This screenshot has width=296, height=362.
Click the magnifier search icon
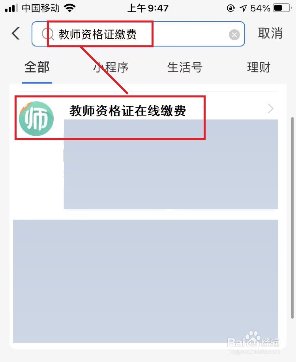click(x=48, y=34)
